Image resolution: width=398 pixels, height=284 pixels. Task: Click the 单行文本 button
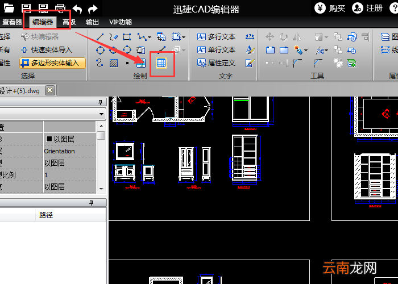point(216,50)
